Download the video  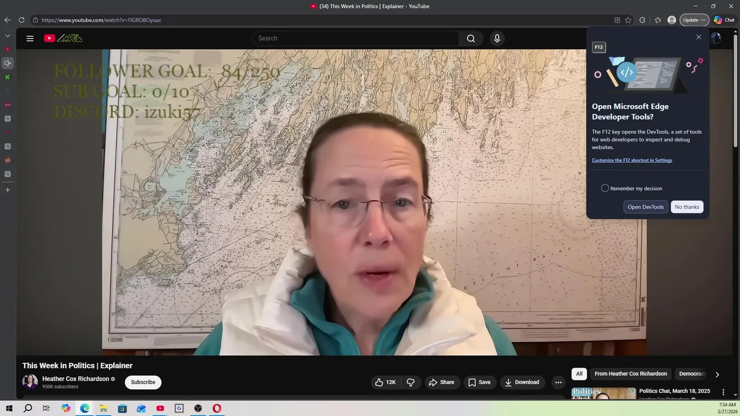pos(521,382)
